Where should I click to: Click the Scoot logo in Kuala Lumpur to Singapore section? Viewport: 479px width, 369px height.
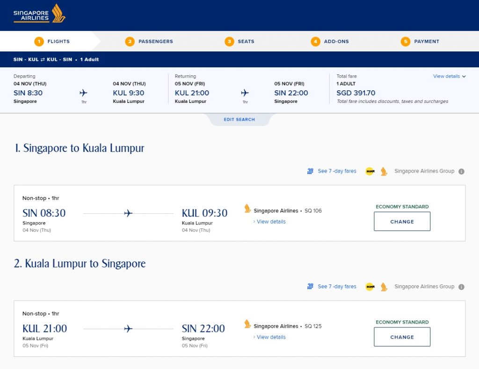coord(370,287)
